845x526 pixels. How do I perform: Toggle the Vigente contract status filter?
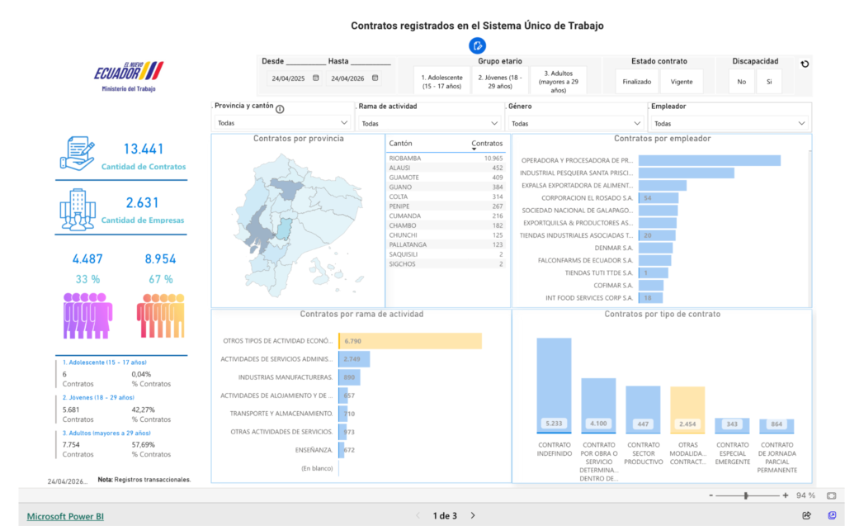click(682, 82)
